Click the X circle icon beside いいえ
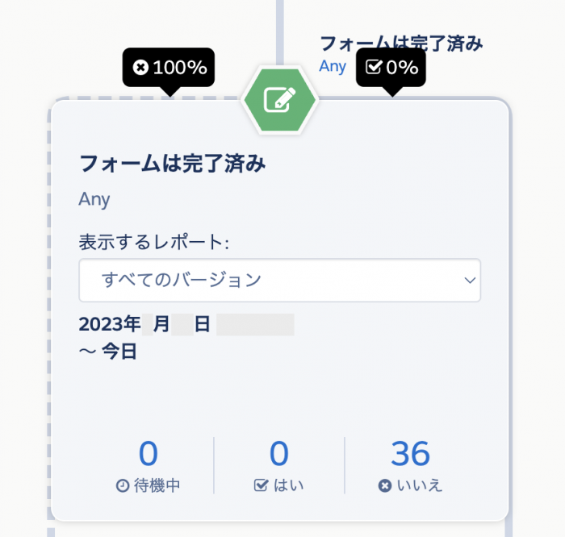The width and height of the screenshot is (565, 537). point(384,485)
